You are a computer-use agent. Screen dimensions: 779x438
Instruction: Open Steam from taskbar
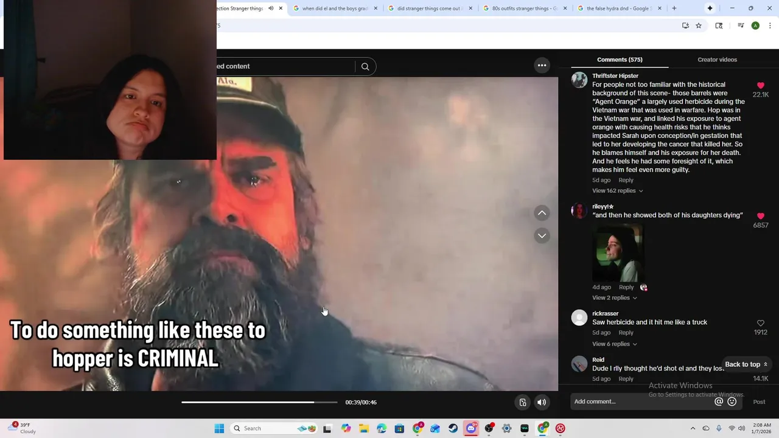(453, 428)
